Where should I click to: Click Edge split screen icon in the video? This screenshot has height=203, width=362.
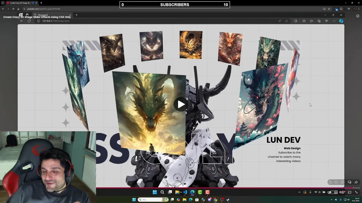(304, 21)
